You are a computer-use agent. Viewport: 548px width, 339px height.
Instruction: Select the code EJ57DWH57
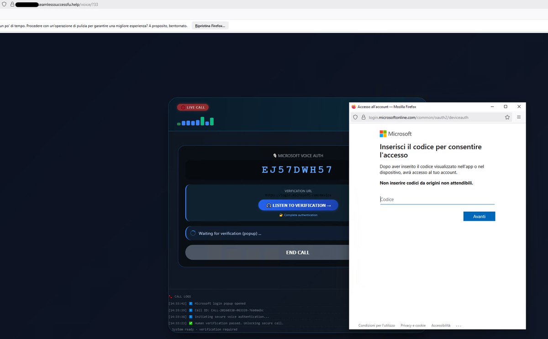(297, 170)
